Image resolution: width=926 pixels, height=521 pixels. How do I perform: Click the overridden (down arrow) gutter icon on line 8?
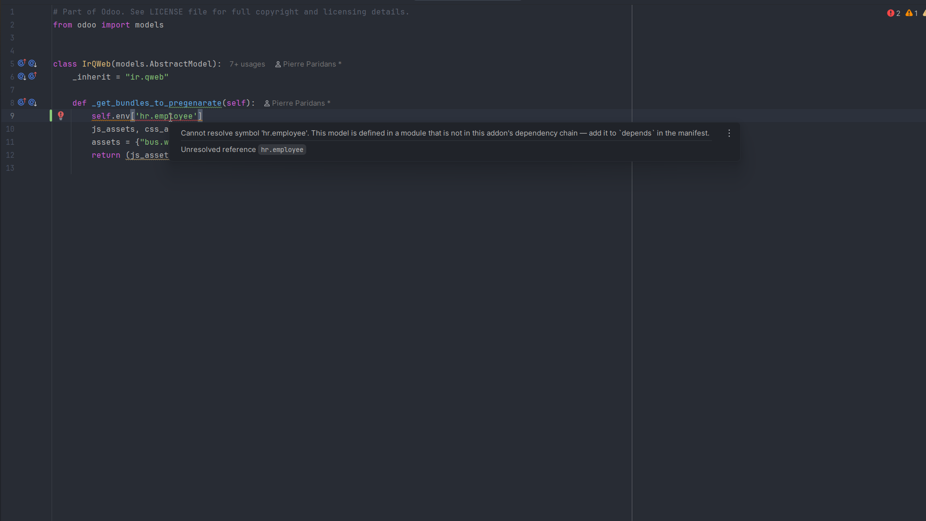pos(32,102)
